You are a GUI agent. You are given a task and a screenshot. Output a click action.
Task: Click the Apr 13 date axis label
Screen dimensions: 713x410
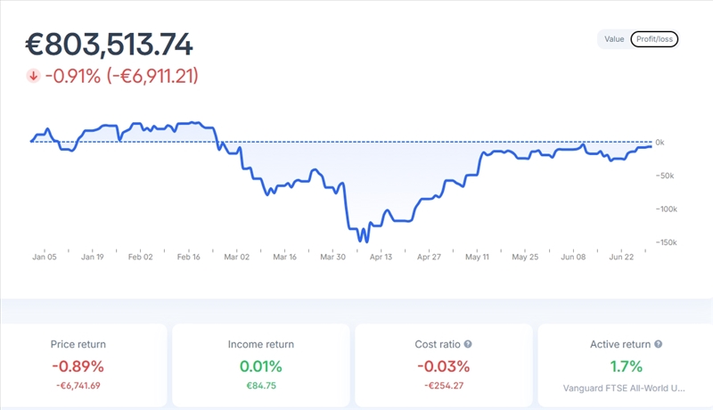click(x=381, y=257)
